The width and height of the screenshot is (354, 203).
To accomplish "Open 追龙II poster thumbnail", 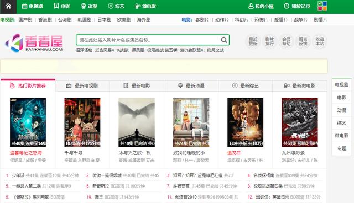I will click(245, 122).
